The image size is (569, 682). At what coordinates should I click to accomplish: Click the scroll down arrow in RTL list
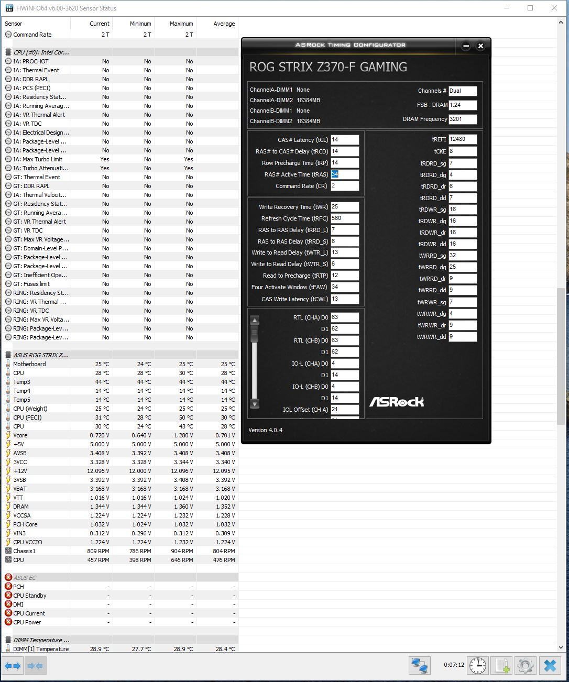[255, 404]
